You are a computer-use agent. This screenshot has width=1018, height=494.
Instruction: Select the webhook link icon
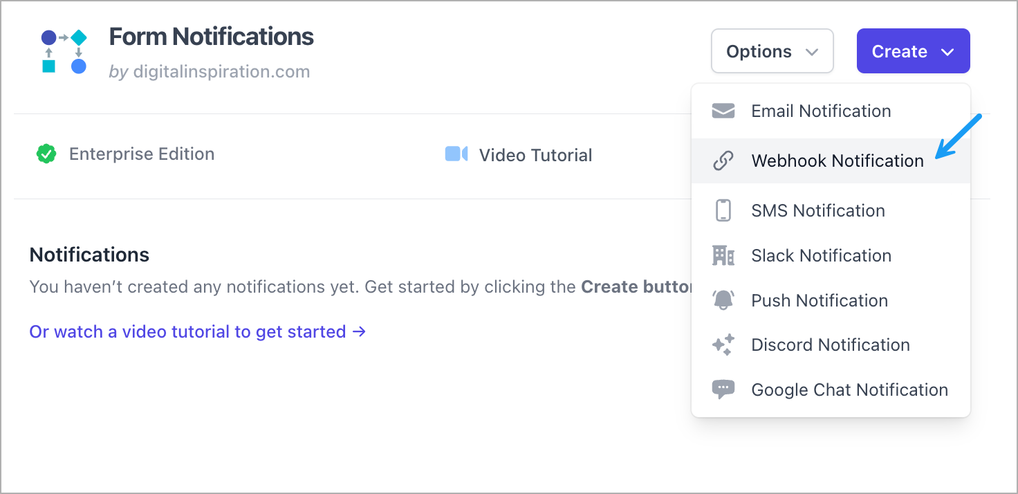(723, 161)
